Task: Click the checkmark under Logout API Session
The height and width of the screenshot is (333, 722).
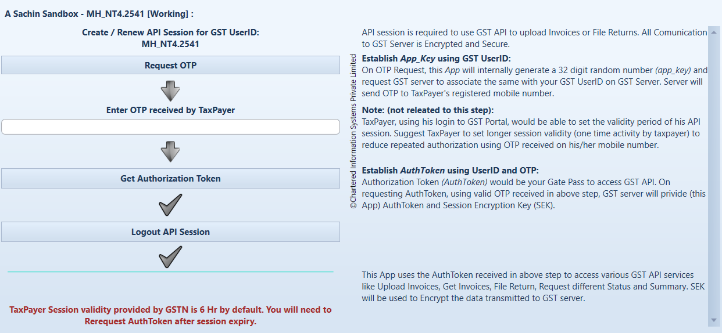Action: pyautogui.click(x=170, y=257)
